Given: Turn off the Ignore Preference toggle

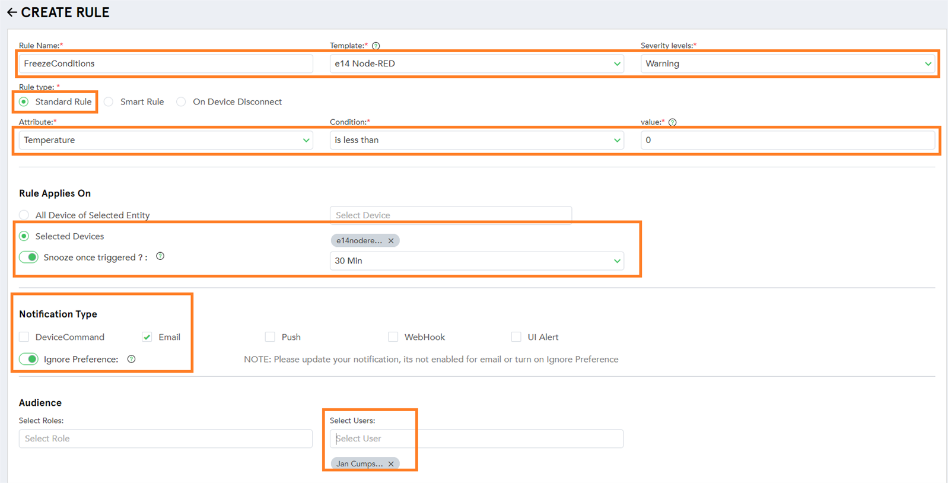Looking at the screenshot, I should pyautogui.click(x=28, y=359).
